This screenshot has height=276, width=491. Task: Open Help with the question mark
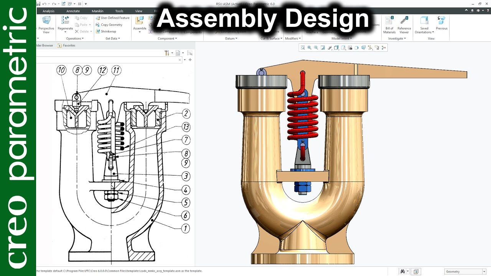488,11
